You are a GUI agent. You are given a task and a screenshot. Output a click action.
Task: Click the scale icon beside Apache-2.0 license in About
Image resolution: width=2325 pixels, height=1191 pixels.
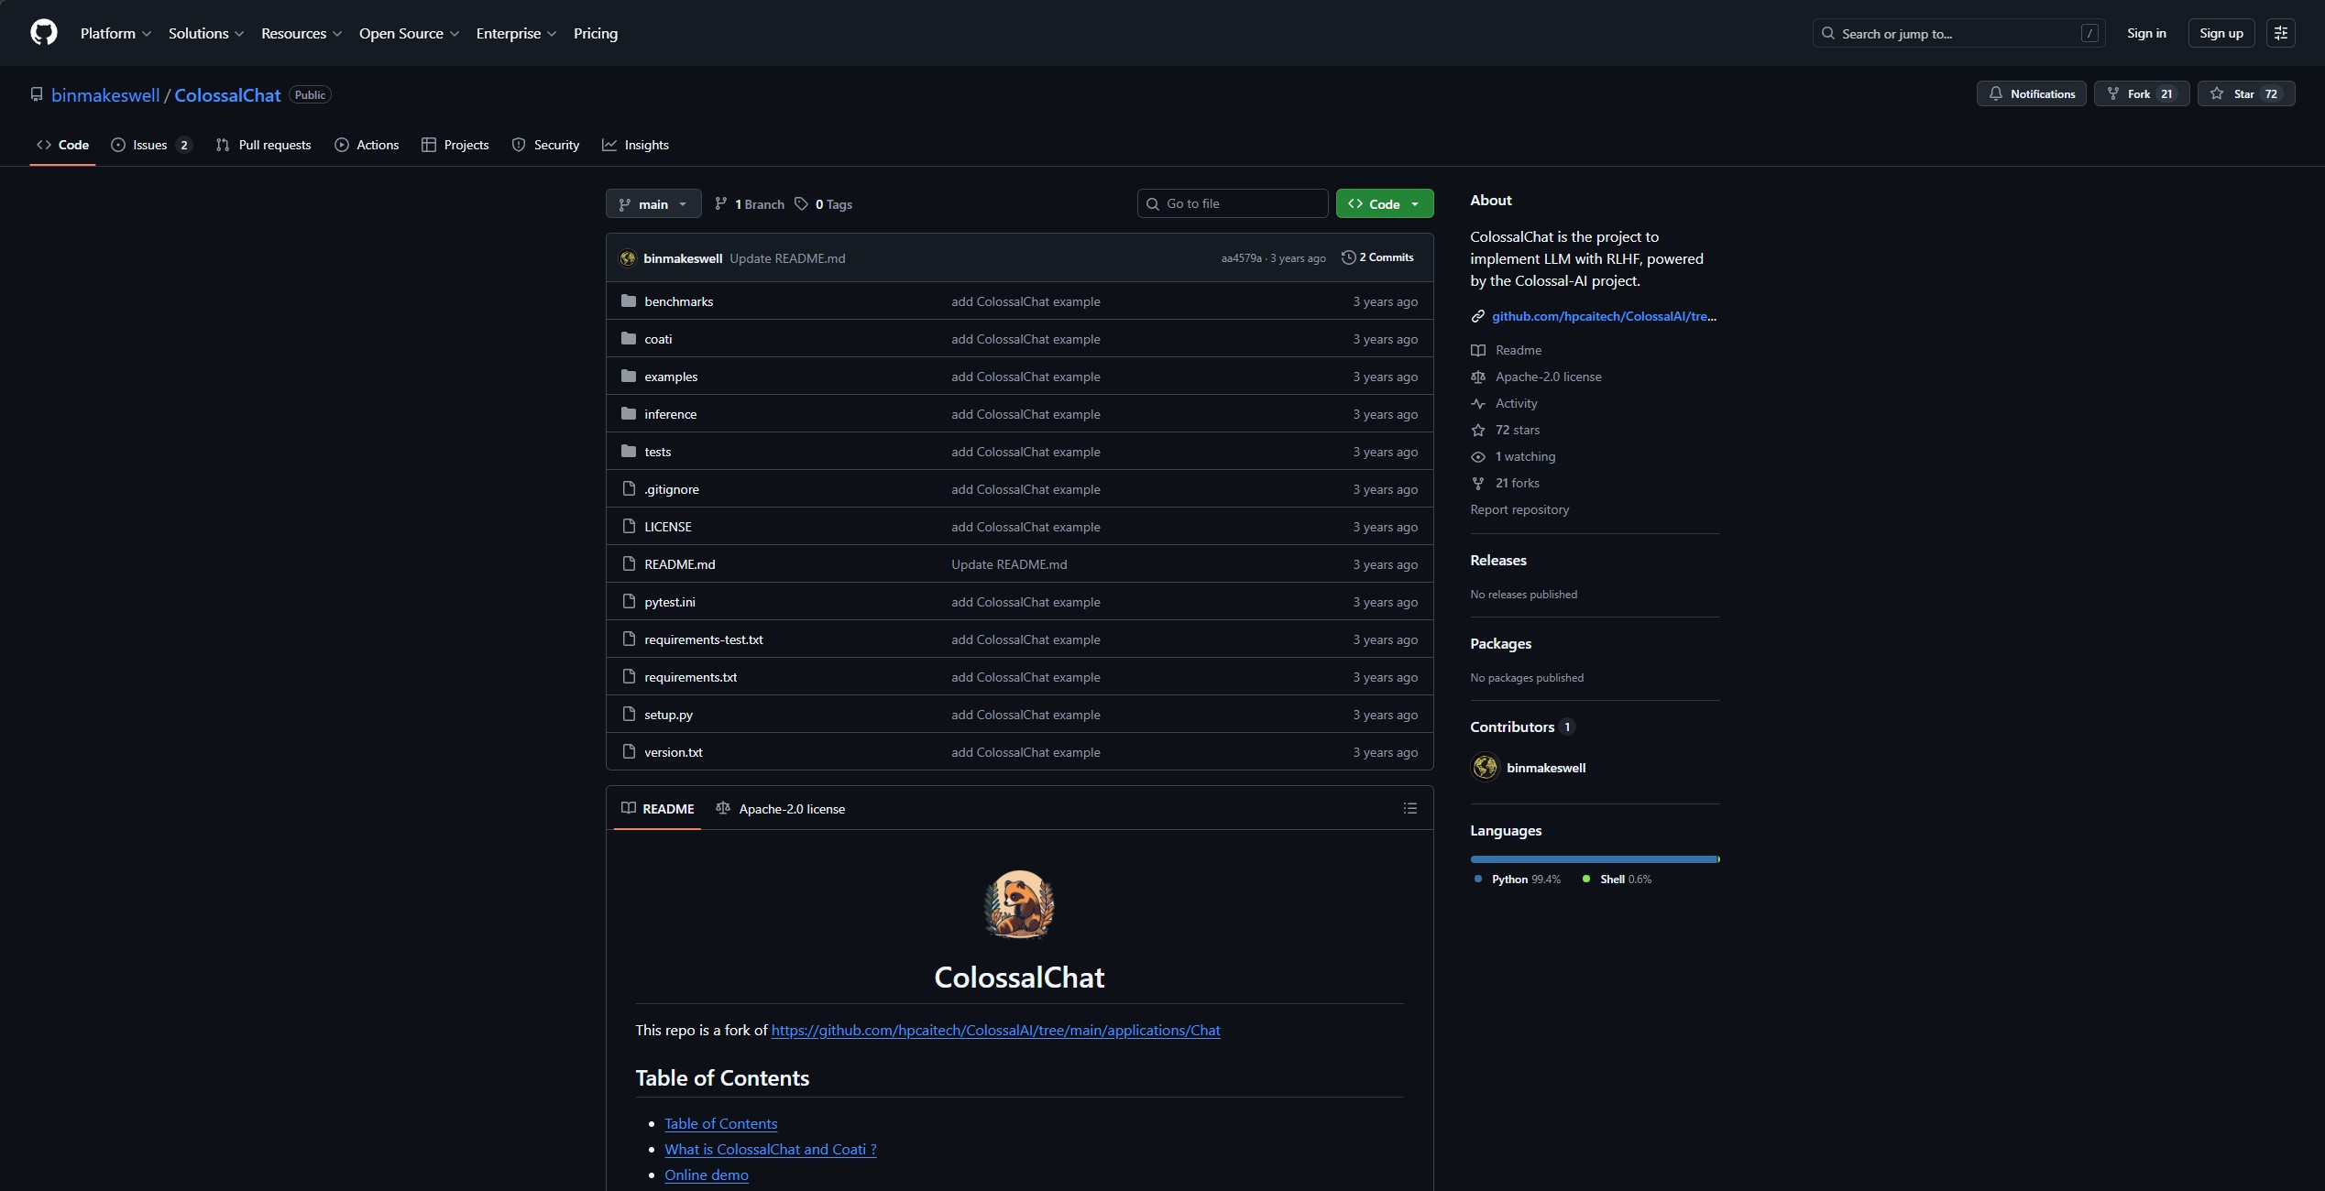point(1478,377)
